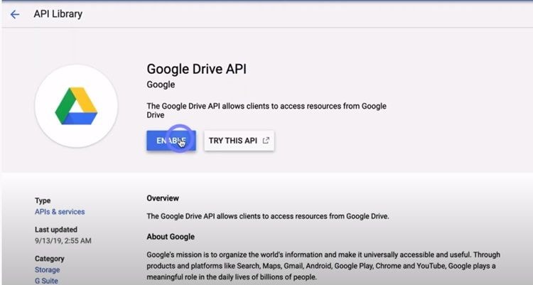
Task: Open the G Suite category link
Action: coord(46,281)
